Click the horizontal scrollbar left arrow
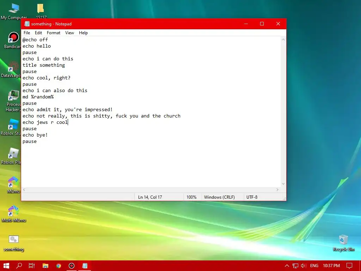 (x=24, y=189)
